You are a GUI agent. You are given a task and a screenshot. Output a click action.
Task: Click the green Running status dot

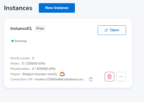pyautogui.click(x=12, y=41)
